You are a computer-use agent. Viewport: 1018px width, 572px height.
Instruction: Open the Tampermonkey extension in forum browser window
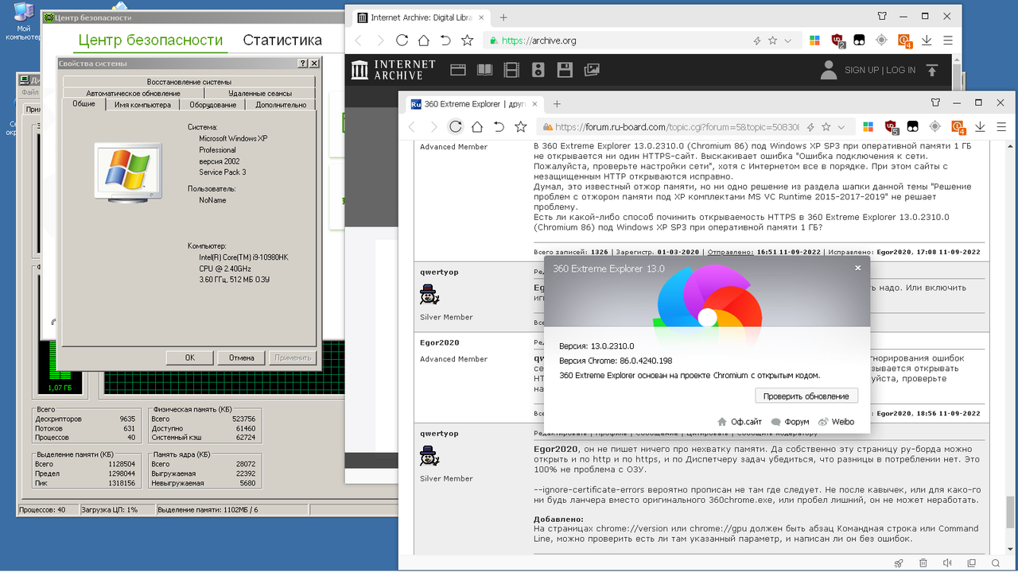[x=913, y=126]
